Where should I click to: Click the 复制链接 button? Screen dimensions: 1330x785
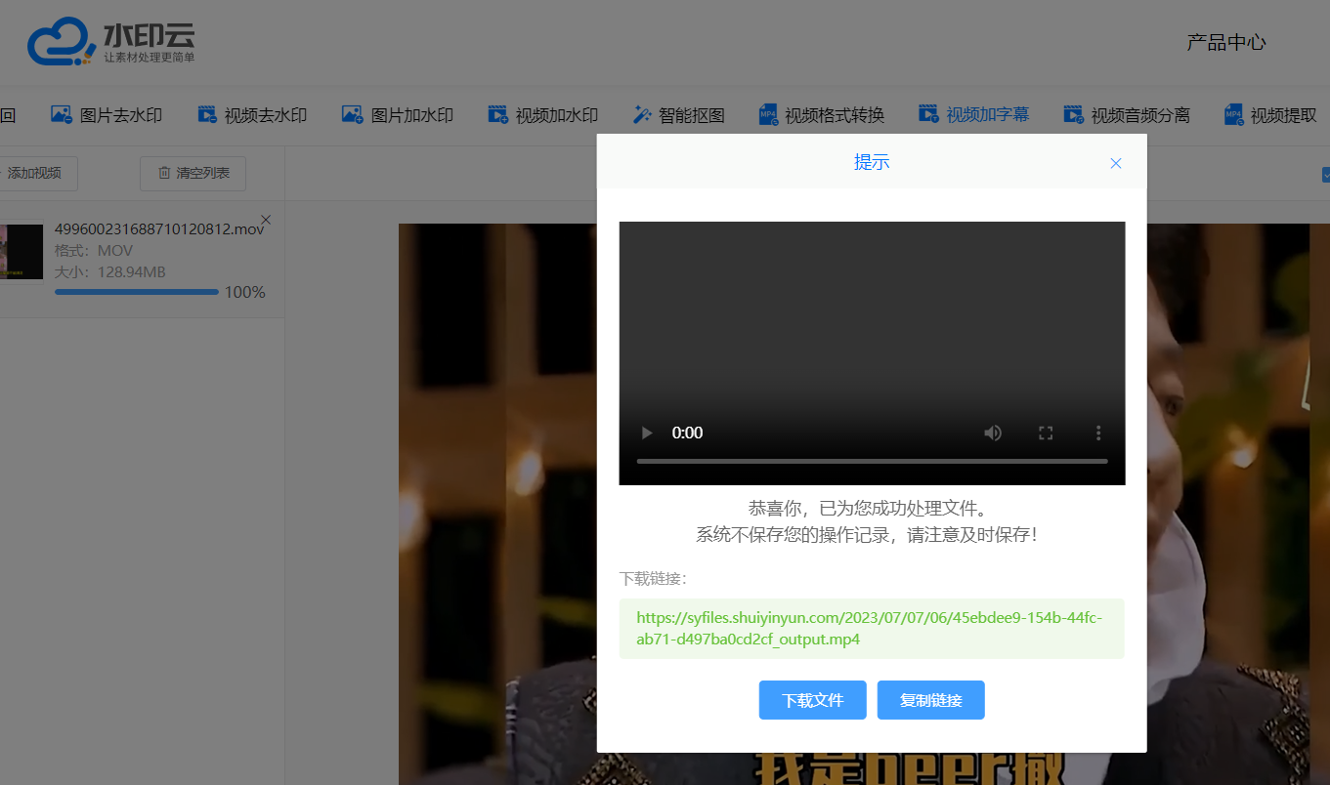point(930,700)
